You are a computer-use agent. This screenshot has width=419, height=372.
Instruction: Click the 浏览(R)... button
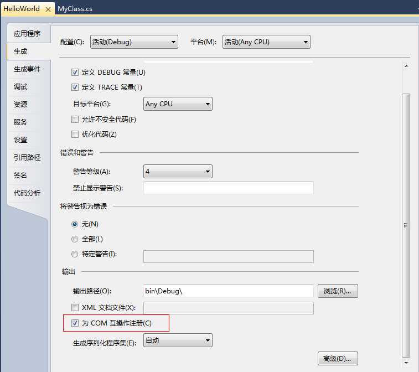(x=338, y=291)
